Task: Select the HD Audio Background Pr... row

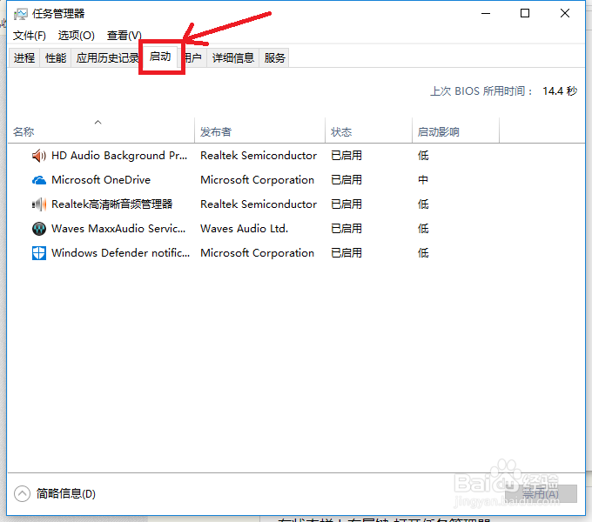Action: coord(296,156)
